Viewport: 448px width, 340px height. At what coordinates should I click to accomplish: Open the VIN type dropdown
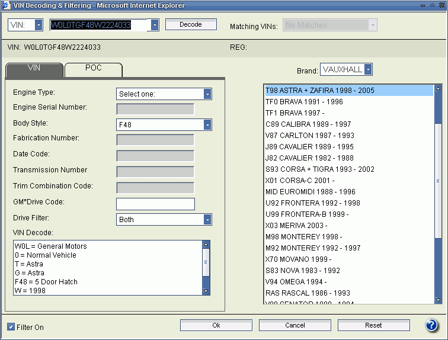pyautogui.click(x=39, y=25)
